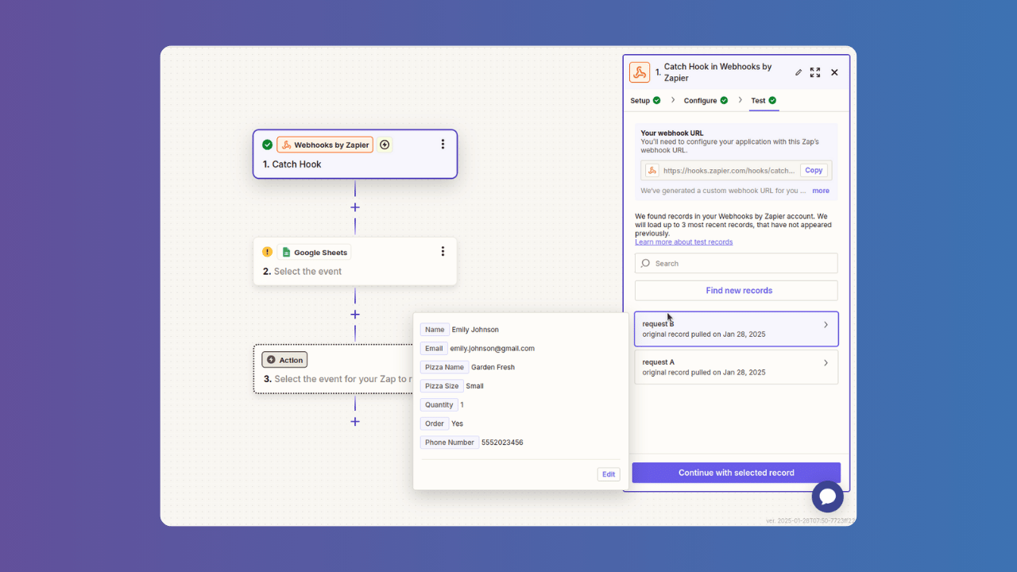Click the Pizza Size field label
Image resolution: width=1017 pixels, height=572 pixels.
click(442, 386)
